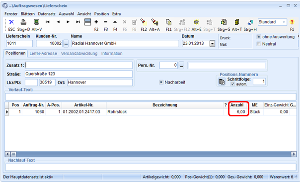Toggle the Neutral checkbox

259,44
